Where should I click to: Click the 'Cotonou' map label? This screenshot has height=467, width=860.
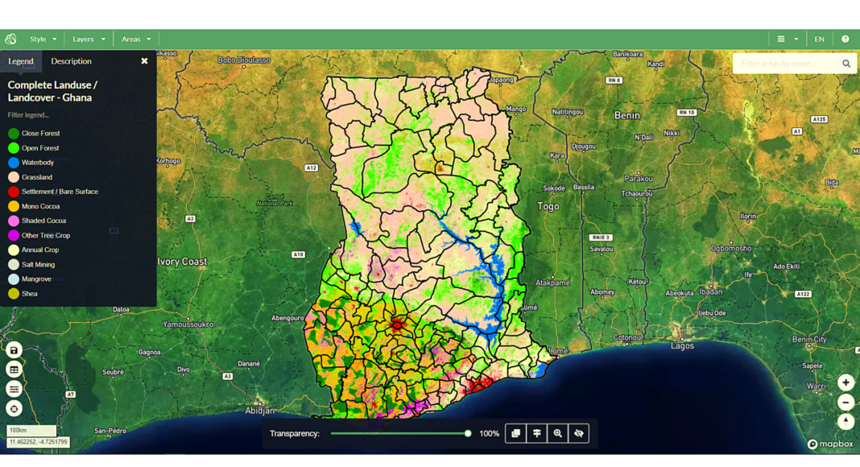[x=626, y=337]
